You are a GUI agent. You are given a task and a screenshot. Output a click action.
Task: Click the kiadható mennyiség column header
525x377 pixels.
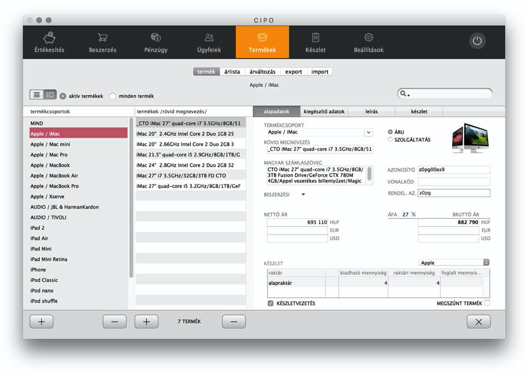(x=363, y=273)
